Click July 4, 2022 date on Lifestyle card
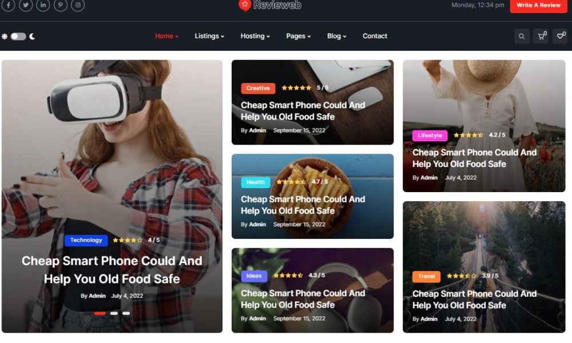572x343 pixels. coord(460,178)
